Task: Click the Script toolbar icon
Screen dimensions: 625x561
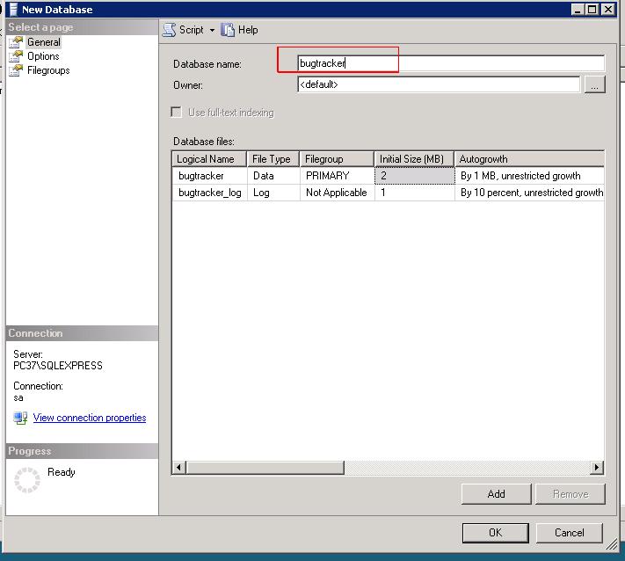Action: click(x=170, y=30)
